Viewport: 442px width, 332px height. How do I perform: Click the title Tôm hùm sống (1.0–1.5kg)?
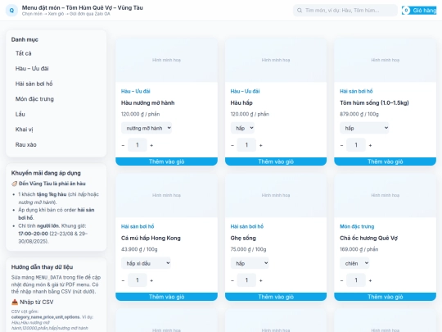(x=374, y=102)
